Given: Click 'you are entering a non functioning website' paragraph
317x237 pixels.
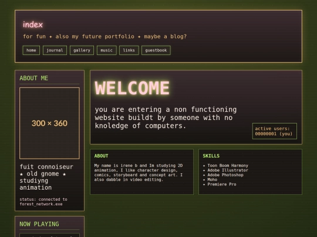Looking at the screenshot, I should coord(166,118).
